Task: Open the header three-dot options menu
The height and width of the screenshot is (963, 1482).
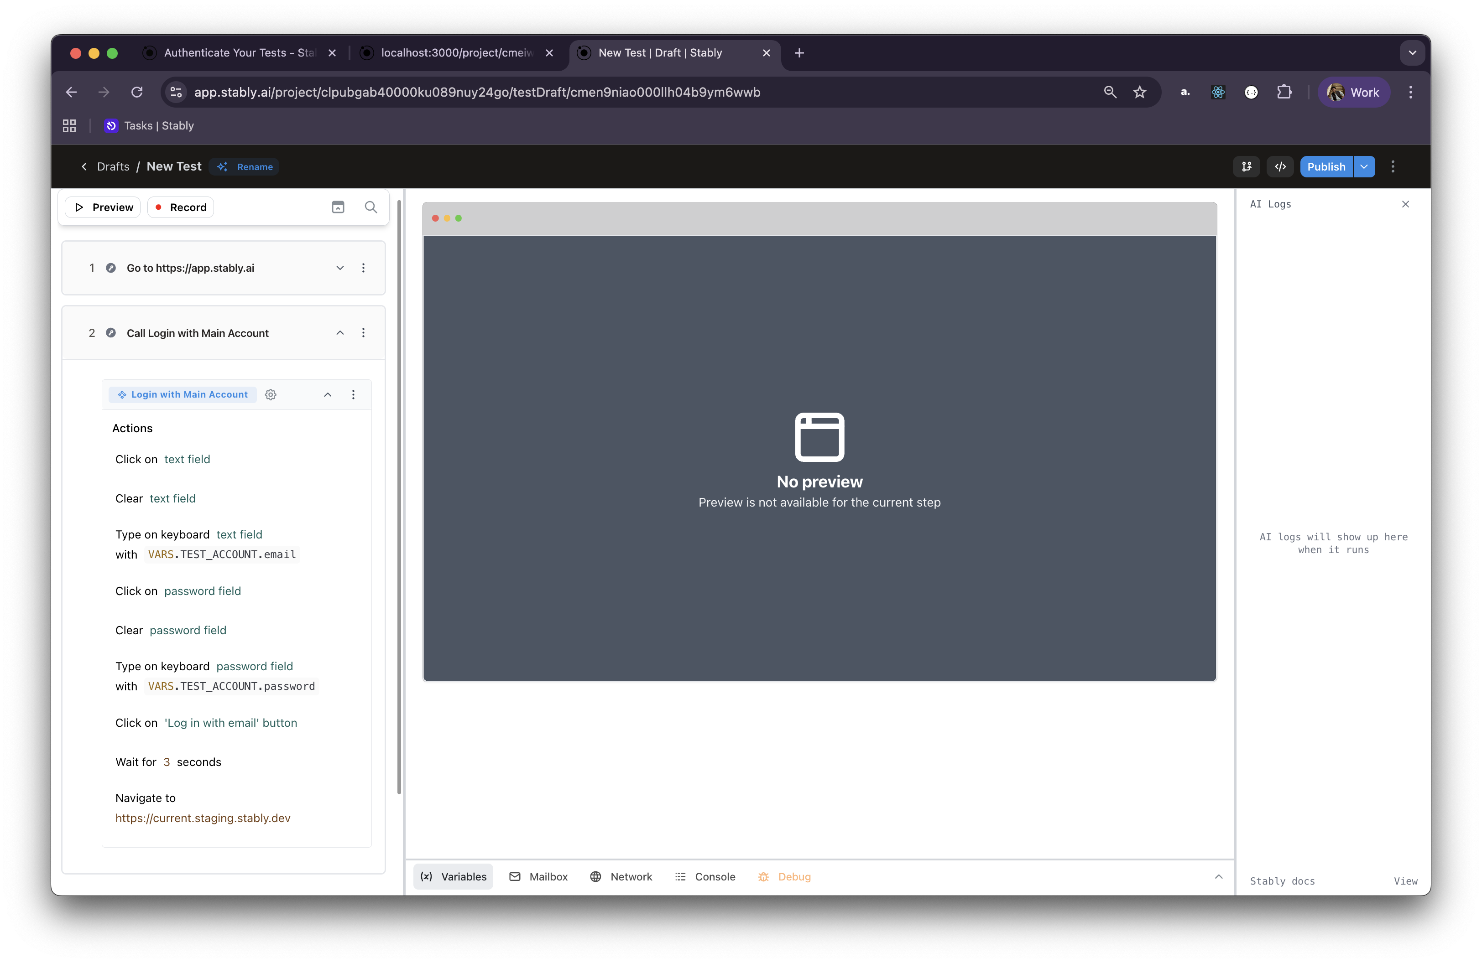Action: pyautogui.click(x=1393, y=167)
